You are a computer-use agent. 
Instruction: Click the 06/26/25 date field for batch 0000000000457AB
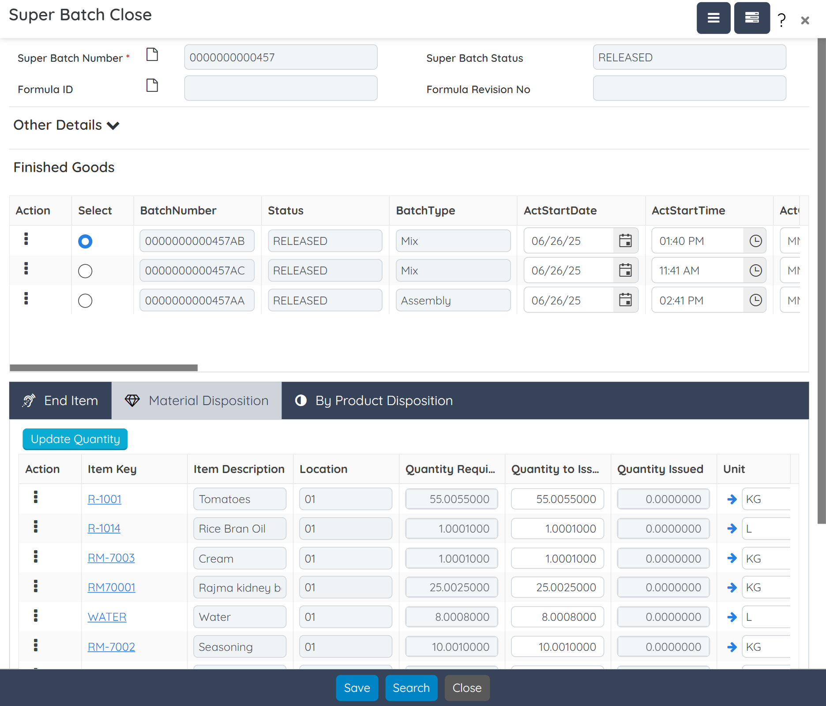568,241
